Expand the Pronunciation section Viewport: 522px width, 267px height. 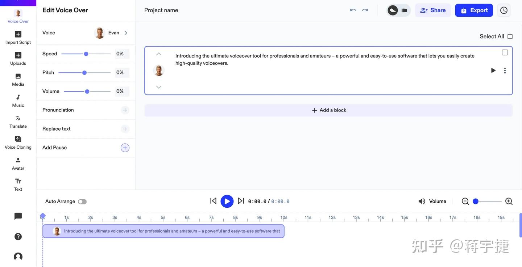pos(125,110)
